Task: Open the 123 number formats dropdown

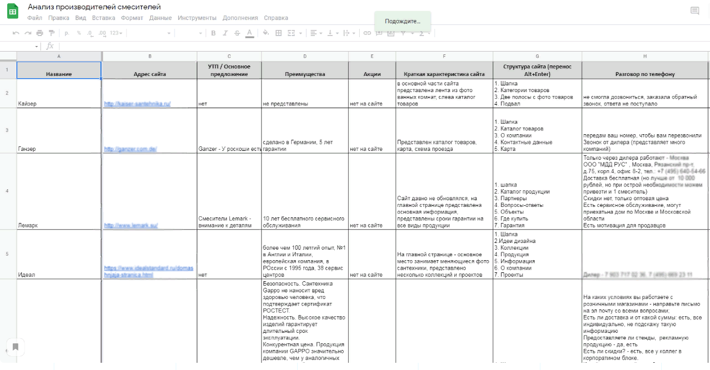Action: coord(116,33)
